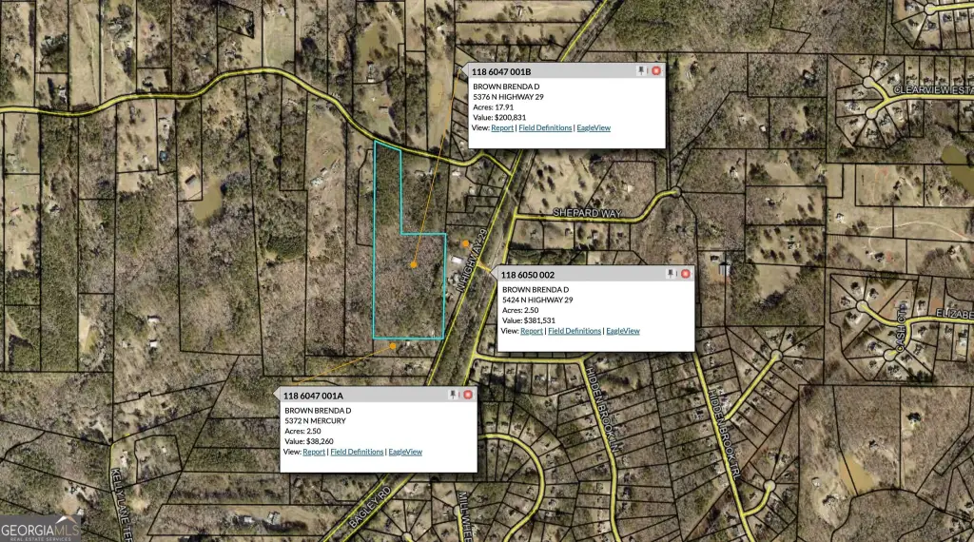This screenshot has width=974, height=542.
Task: Open Field Definitions in the 001B popup
Action: [545, 127]
